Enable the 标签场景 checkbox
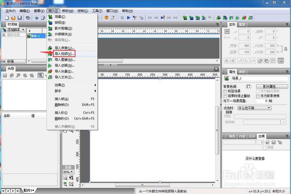Image resolution: width=291 pixels, height=194 pixels. pos(226,91)
